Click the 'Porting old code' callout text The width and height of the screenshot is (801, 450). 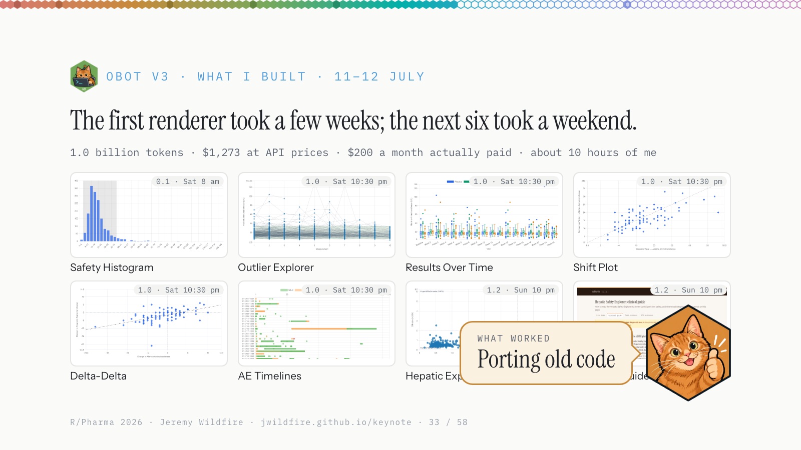coord(546,359)
